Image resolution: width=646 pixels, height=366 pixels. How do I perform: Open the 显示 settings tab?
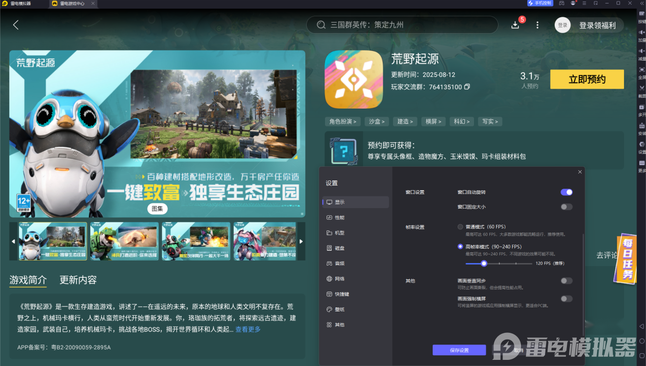click(x=355, y=202)
